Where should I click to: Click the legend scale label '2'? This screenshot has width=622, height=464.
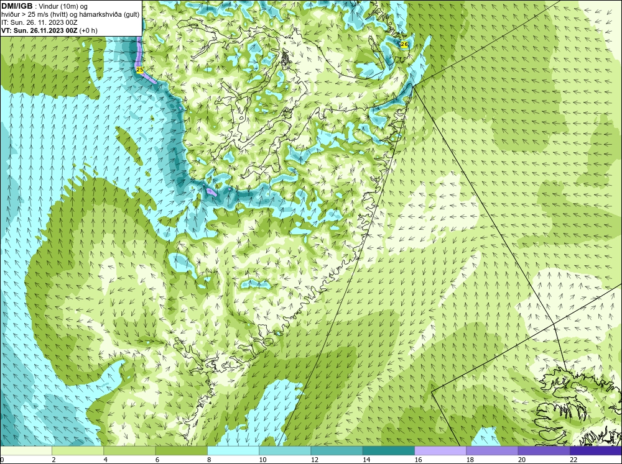53,460
